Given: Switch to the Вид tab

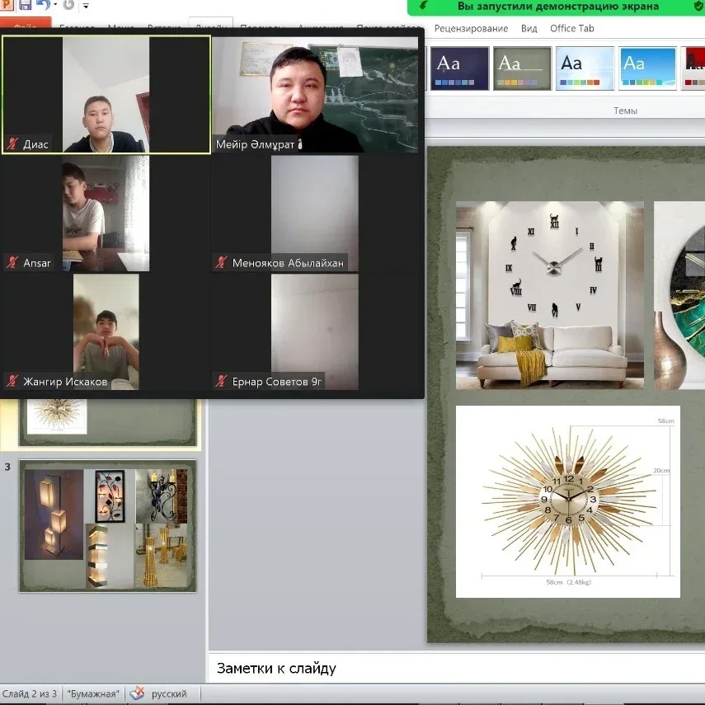Looking at the screenshot, I should pyautogui.click(x=529, y=29).
